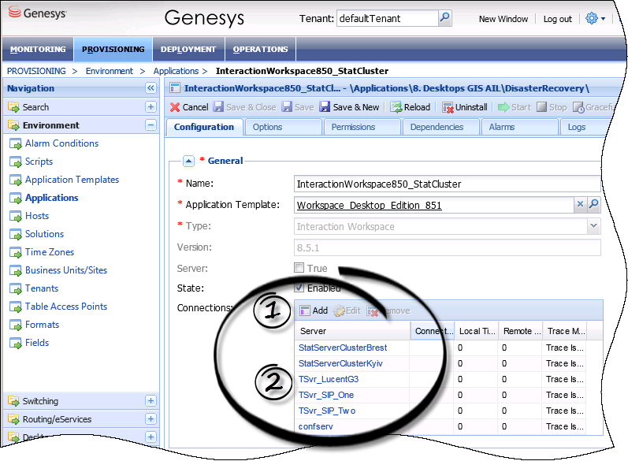Click the Save & New toolbar icon

325,107
